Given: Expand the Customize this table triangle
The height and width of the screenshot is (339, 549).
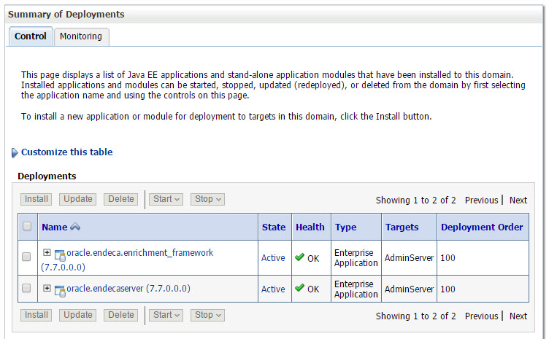Looking at the screenshot, I should pyautogui.click(x=15, y=152).
